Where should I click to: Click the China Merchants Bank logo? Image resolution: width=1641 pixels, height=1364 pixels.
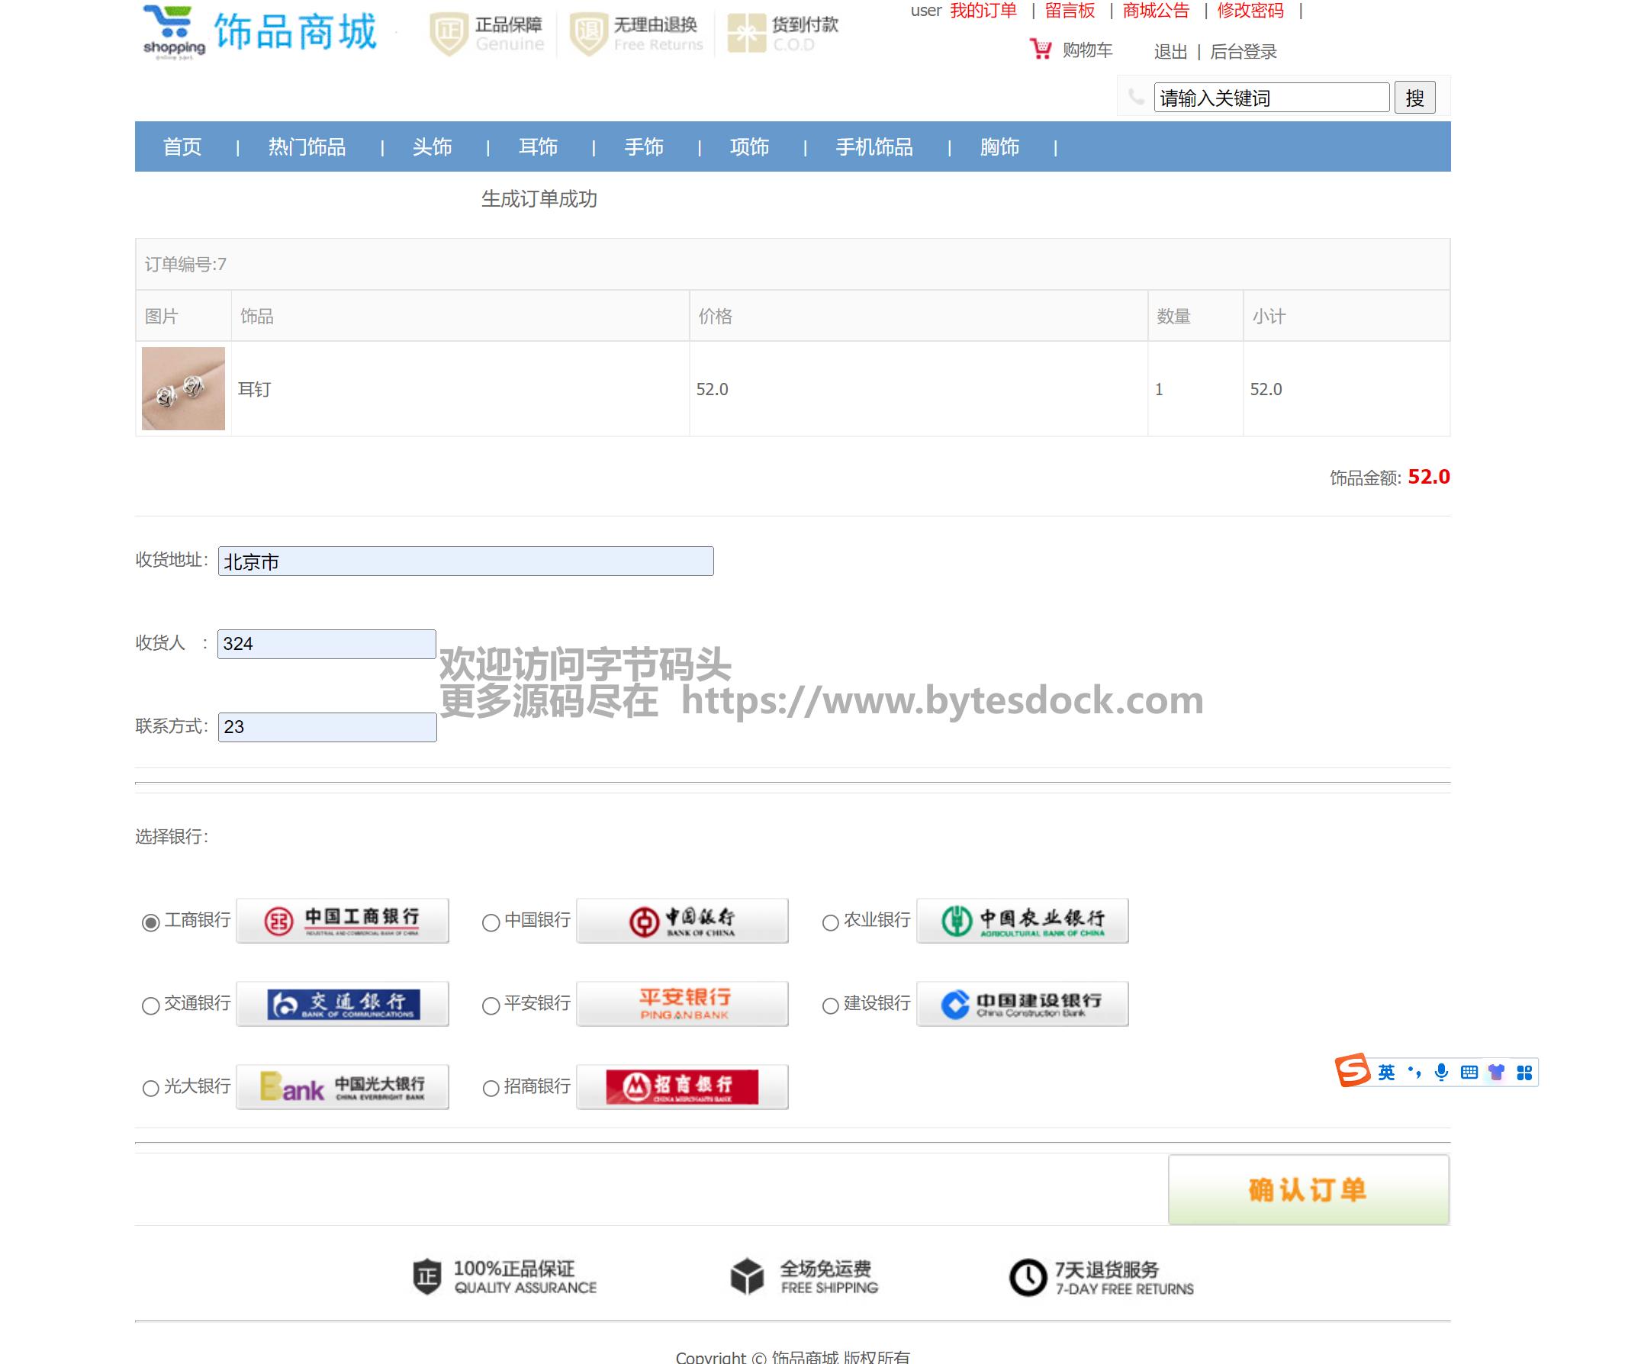coord(681,1086)
